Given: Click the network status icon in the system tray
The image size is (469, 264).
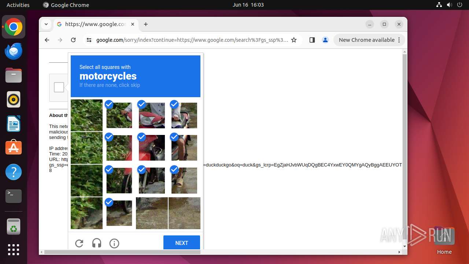Looking at the screenshot, I should pos(439,5).
